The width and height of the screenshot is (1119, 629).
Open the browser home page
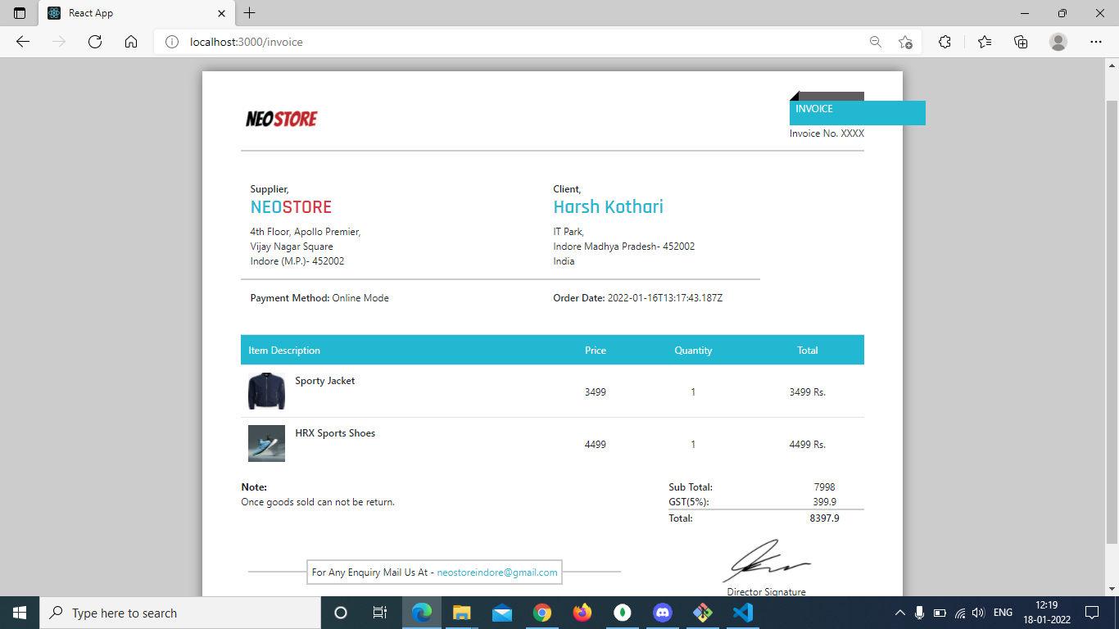(x=131, y=42)
